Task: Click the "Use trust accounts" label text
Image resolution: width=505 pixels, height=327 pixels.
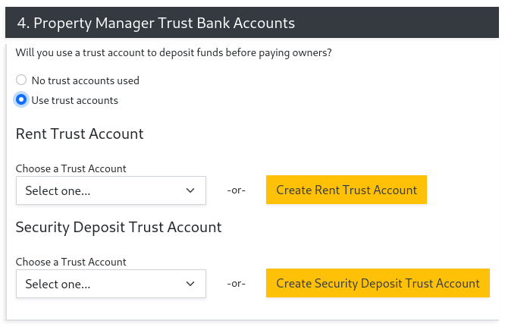Action: pos(74,100)
